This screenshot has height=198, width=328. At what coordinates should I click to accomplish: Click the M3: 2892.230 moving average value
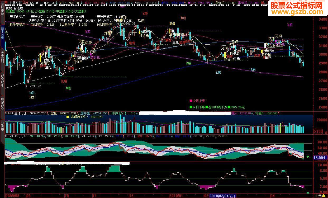[x=47, y=3]
